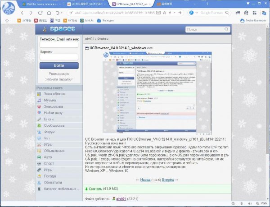Click the site search magnifier icon
Viewport: 270px width, 207px height.
[x=227, y=29]
